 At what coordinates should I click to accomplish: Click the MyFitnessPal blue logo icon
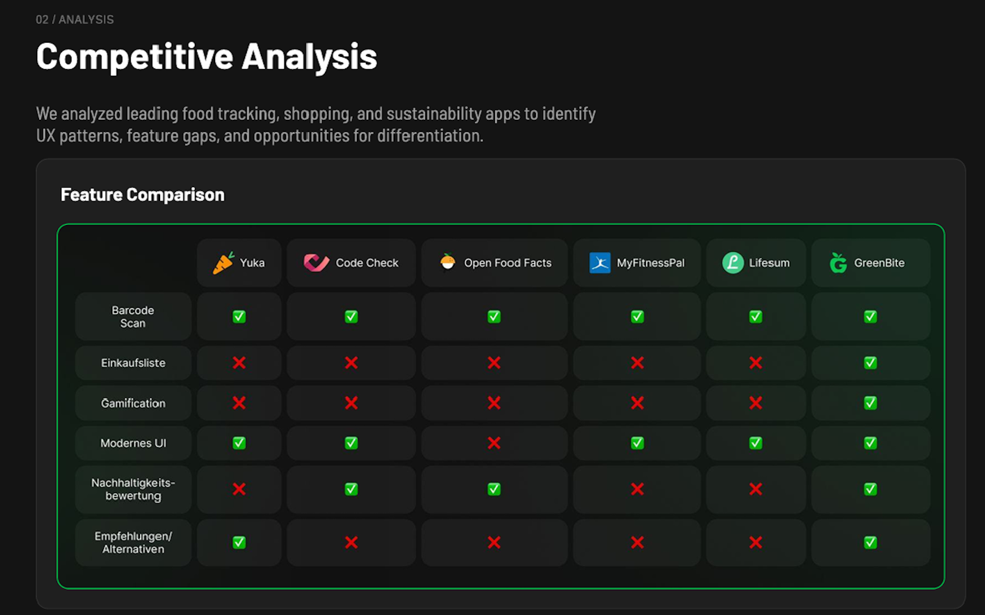[600, 263]
